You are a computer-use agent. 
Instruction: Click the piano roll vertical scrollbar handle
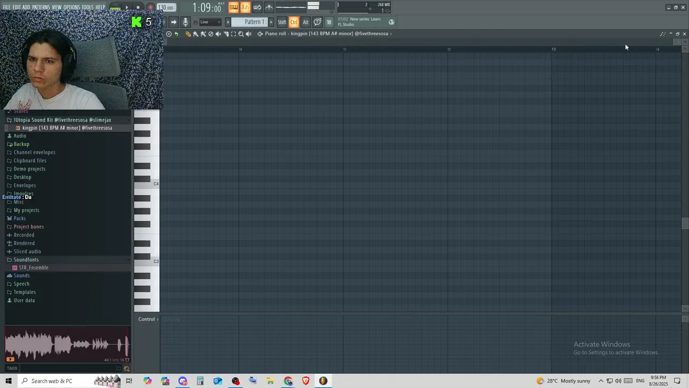click(x=685, y=224)
